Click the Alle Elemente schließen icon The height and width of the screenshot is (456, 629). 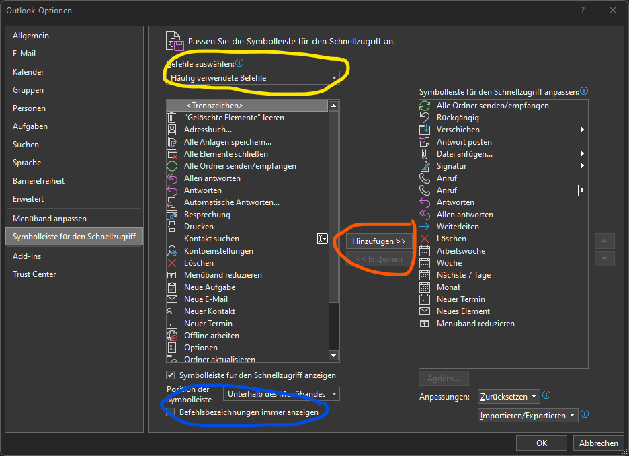[172, 154]
